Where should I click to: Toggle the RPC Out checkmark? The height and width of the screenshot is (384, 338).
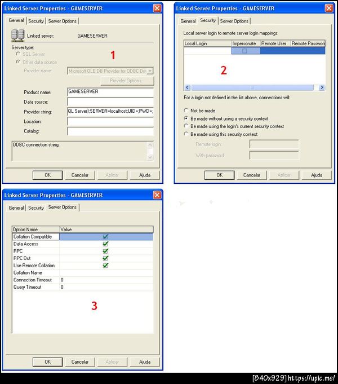(105, 258)
